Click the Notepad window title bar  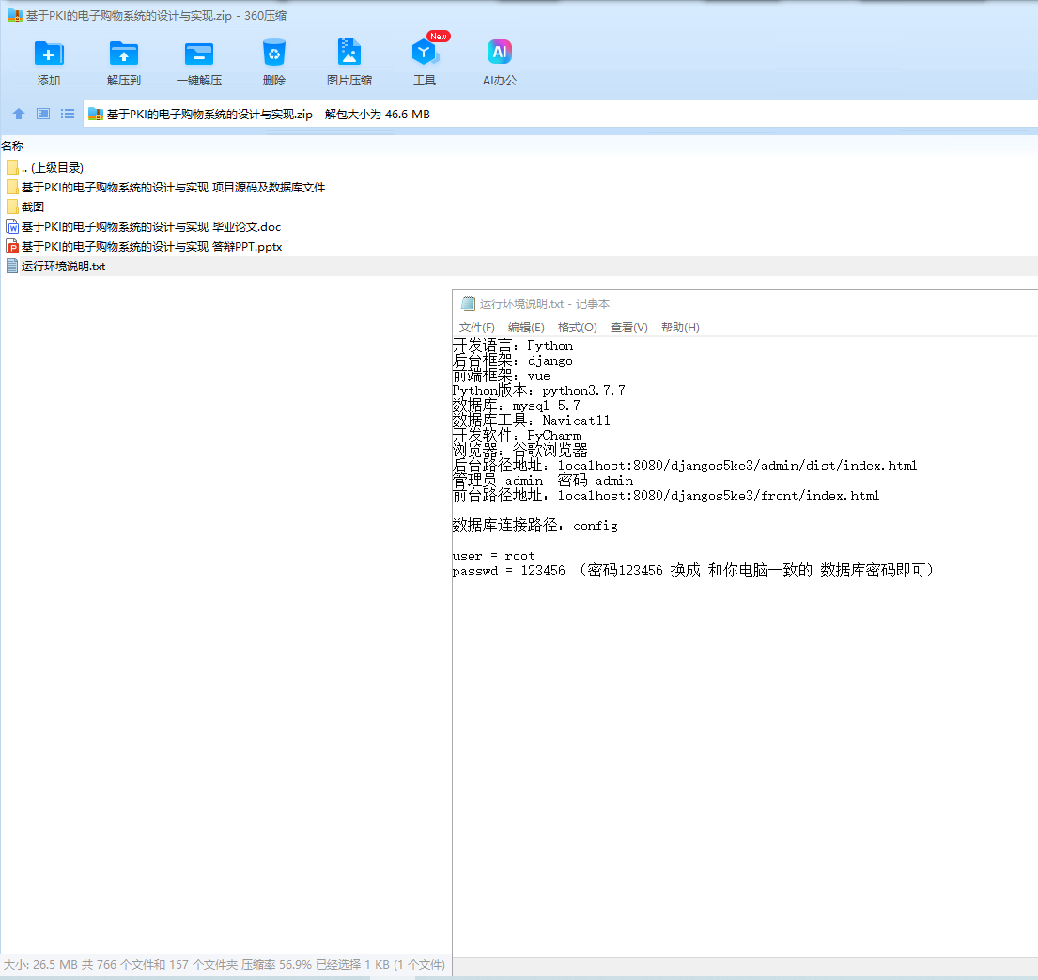coord(745,303)
